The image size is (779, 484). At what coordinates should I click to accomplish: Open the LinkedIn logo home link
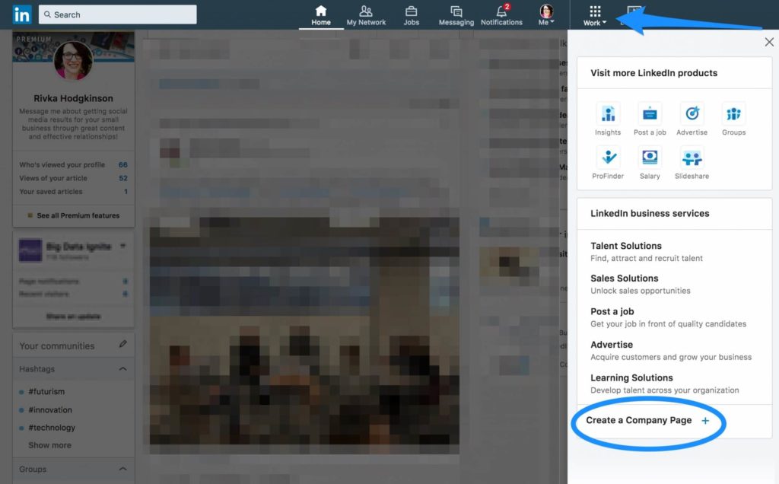pos(22,14)
